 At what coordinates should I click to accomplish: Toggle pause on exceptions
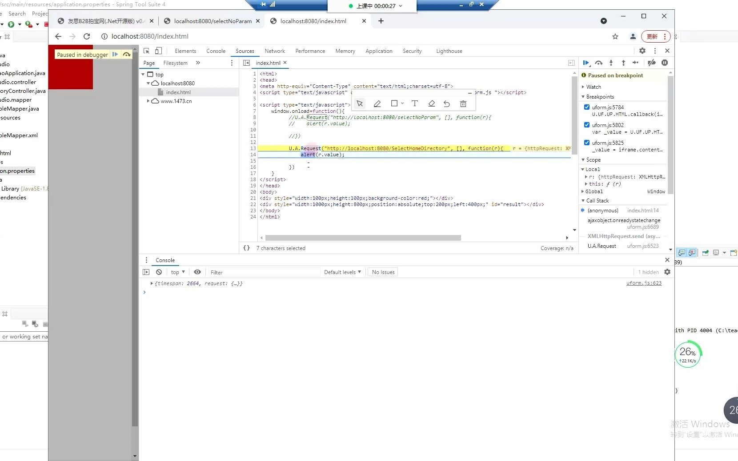click(x=665, y=63)
